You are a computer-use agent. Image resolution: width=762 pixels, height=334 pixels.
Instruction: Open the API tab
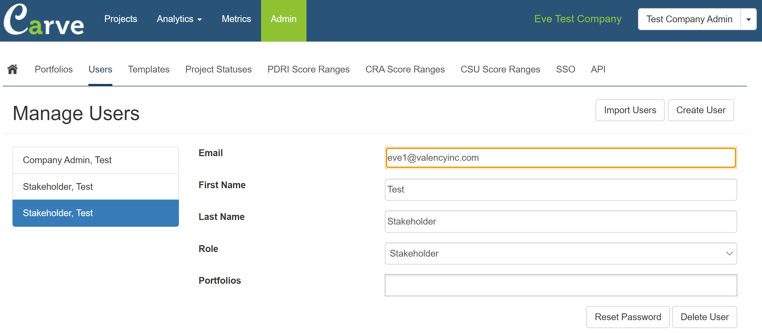(598, 69)
